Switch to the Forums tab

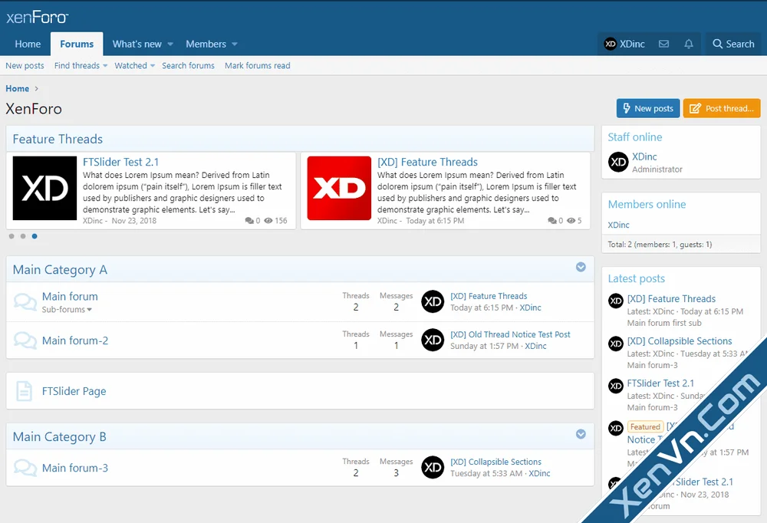(76, 44)
